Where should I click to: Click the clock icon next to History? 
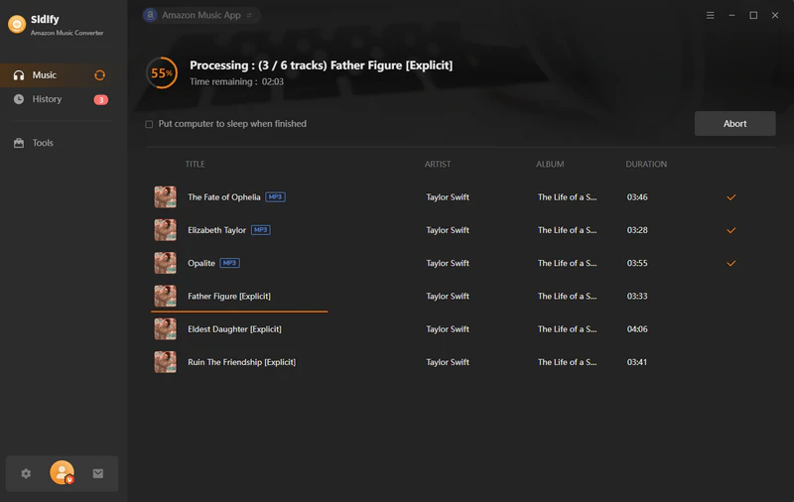click(19, 99)
